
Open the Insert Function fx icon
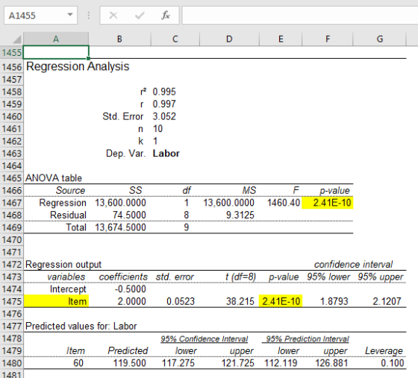[x=166, y=15]
